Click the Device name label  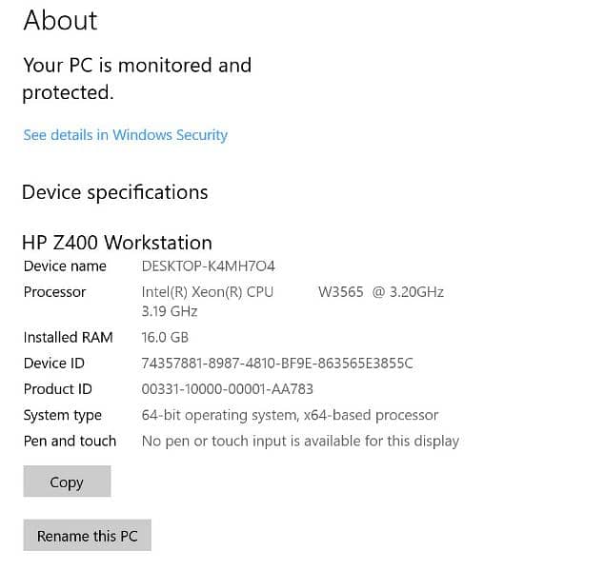coord(65,266)
